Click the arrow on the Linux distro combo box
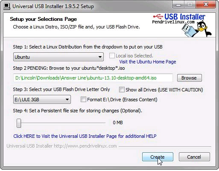The image size is (219, 171). pos(100,57)
